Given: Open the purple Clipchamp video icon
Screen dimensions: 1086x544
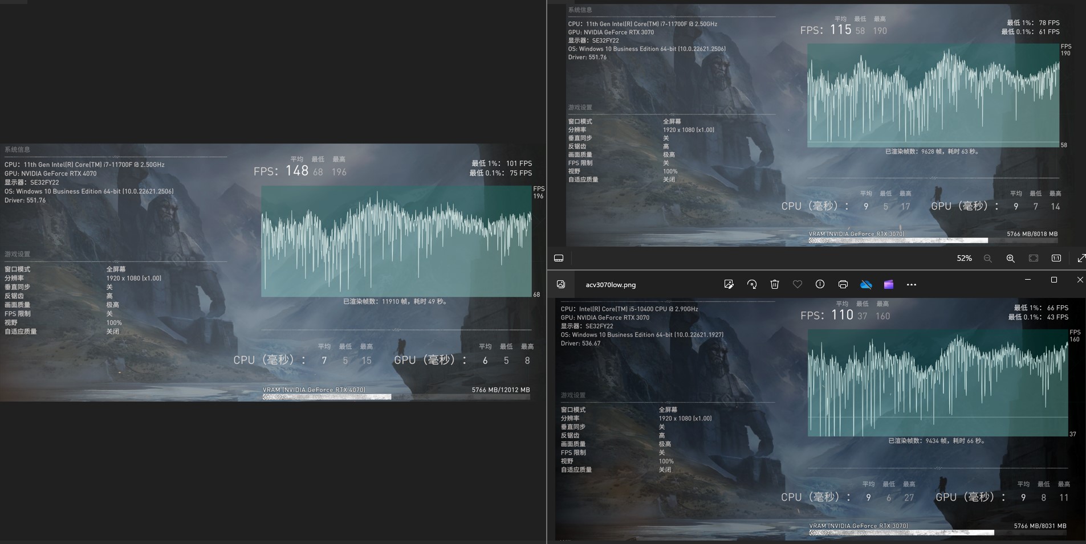Looking at the screenshot, I should tap(889, 284).
